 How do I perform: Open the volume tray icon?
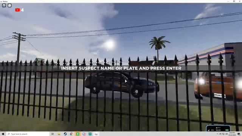226,134
